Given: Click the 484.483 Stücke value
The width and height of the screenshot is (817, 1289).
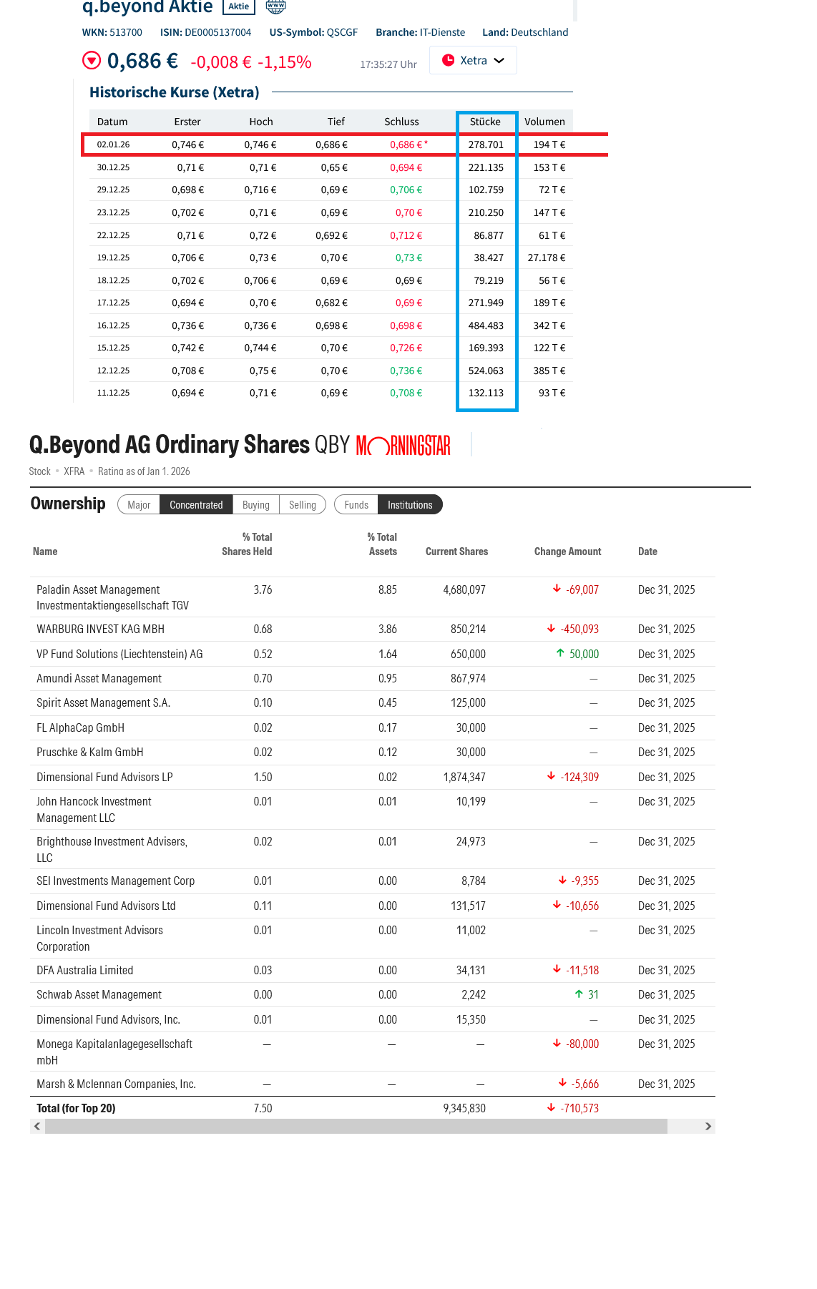Looking at the screenshot, I should click(x=486, y=325).
